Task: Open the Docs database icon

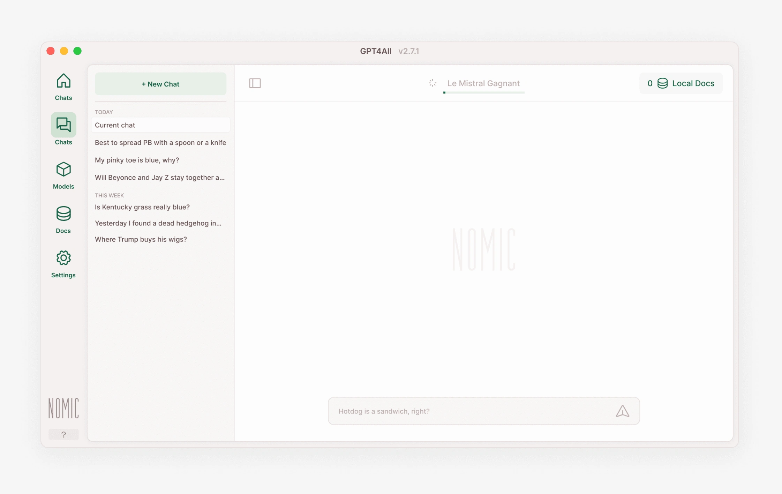Action: pos(63,214)
